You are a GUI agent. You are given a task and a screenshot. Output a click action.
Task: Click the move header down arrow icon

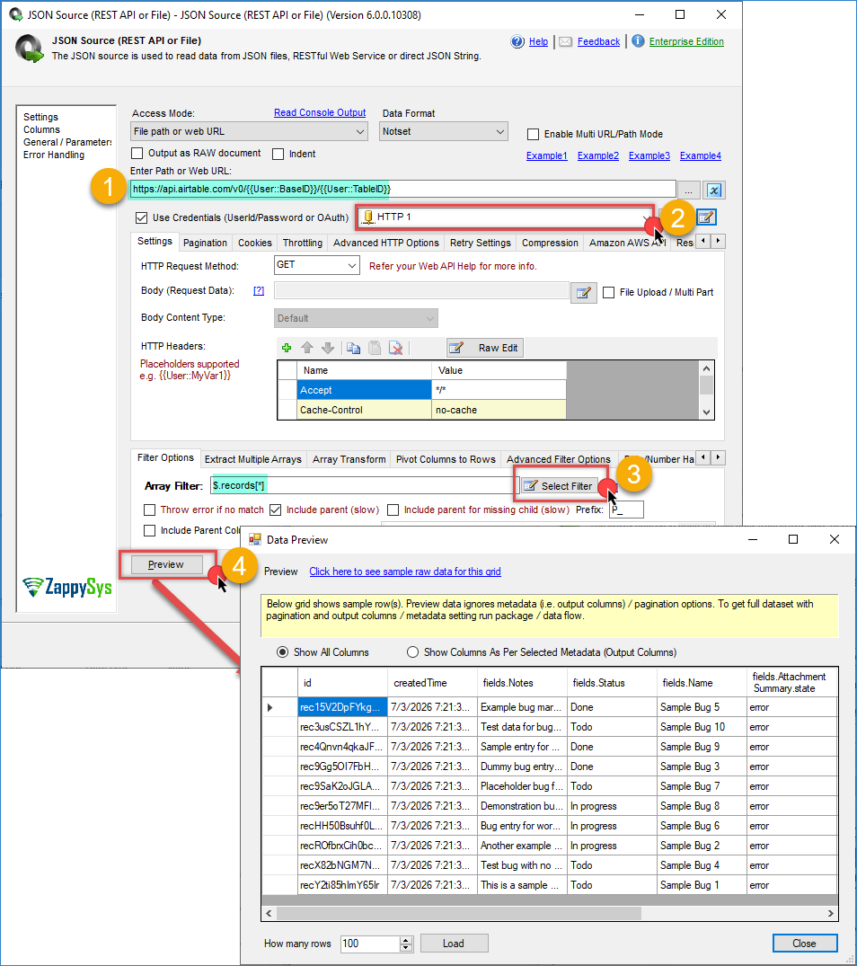tap(328, 348)
